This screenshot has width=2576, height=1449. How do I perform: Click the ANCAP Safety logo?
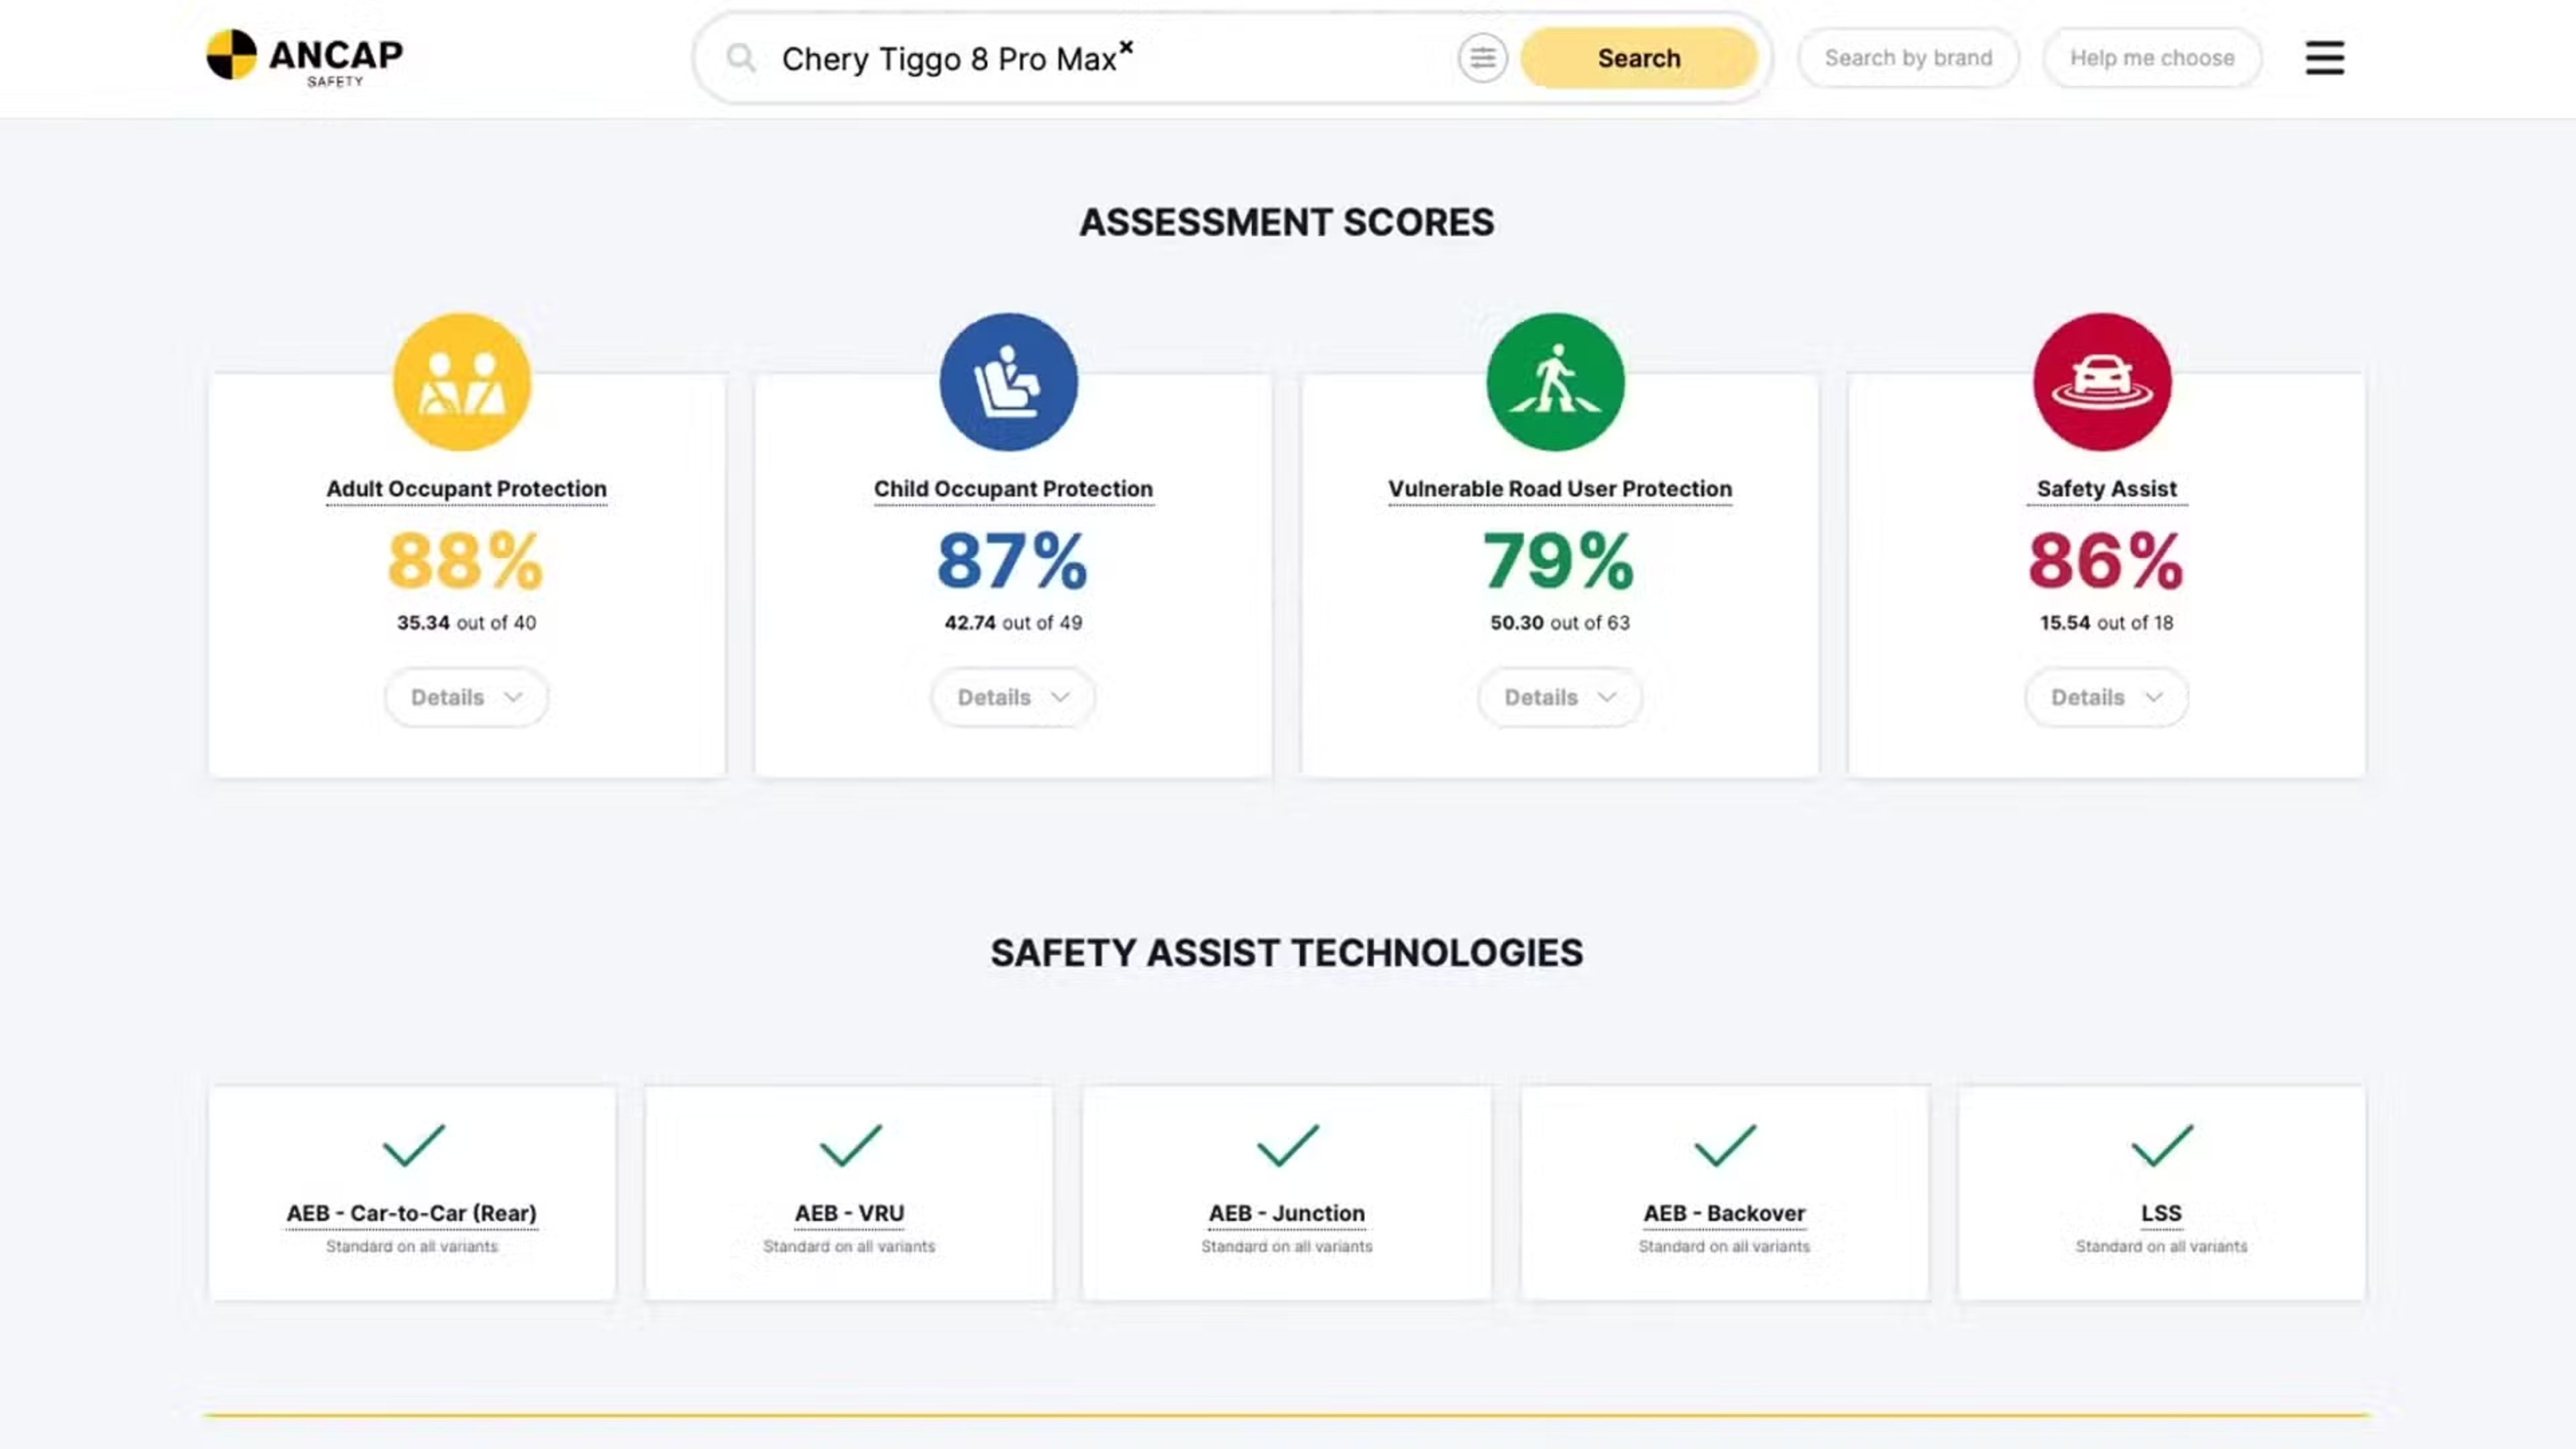[x=304, y=57]
